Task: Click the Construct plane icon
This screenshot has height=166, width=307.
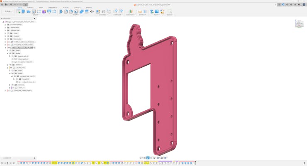Action: 130,12
